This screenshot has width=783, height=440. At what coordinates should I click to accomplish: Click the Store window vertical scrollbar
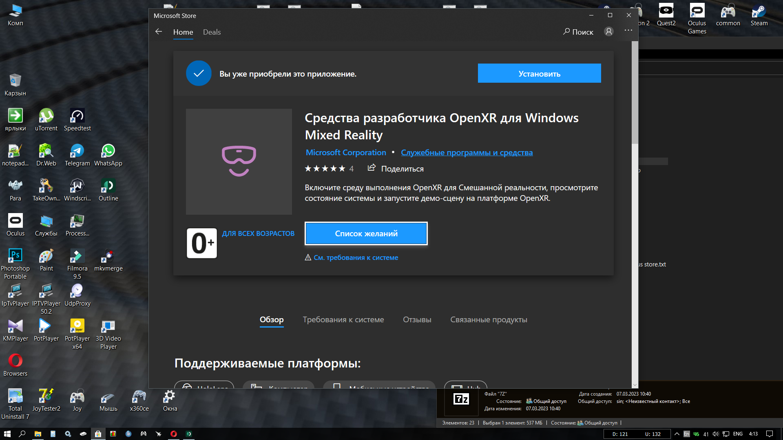[635, 215]
